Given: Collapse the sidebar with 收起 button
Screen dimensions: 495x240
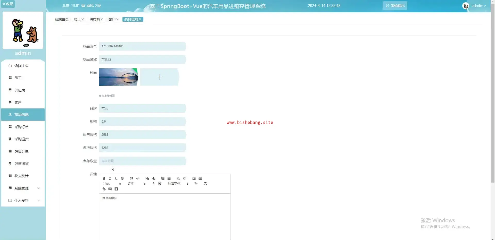Looking at the screenshot, I should pos(8,4).
